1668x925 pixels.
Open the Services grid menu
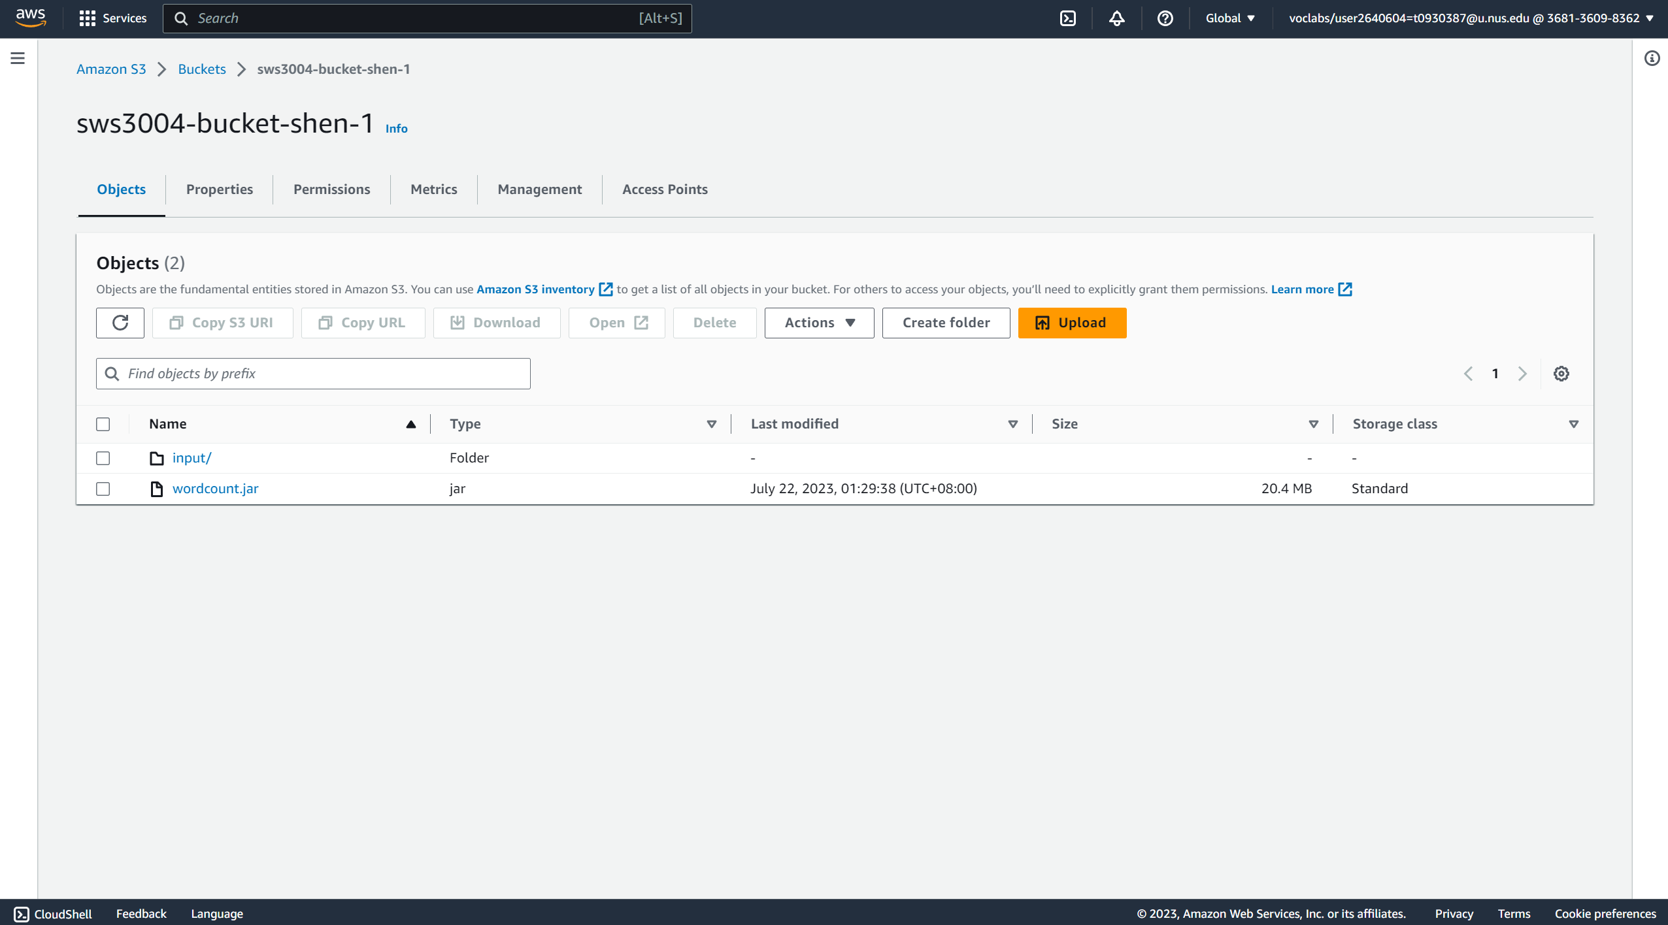(112, 18)
